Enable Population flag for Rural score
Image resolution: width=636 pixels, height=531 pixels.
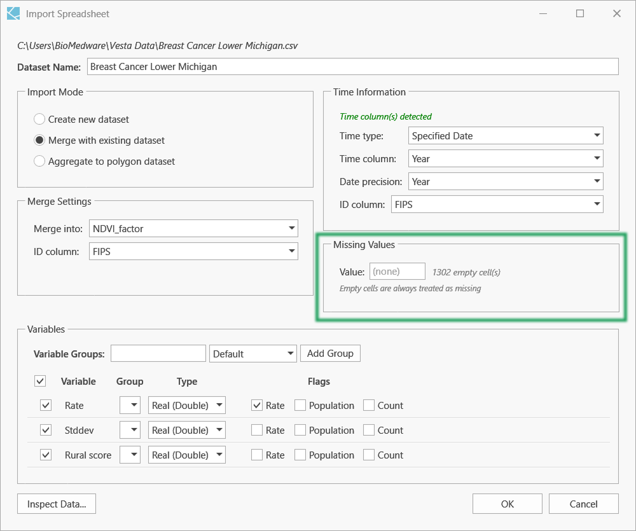pos(300,455)
